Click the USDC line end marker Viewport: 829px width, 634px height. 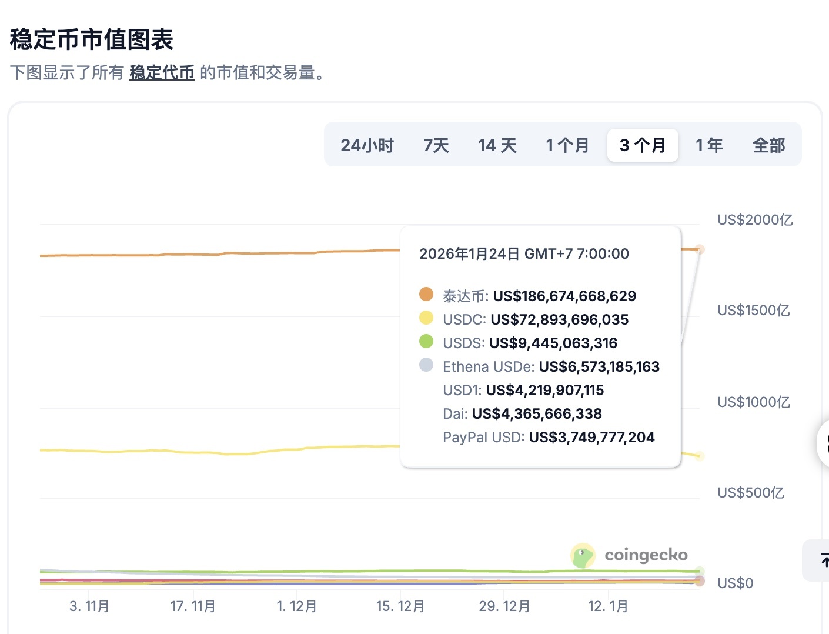click(699, 456)
